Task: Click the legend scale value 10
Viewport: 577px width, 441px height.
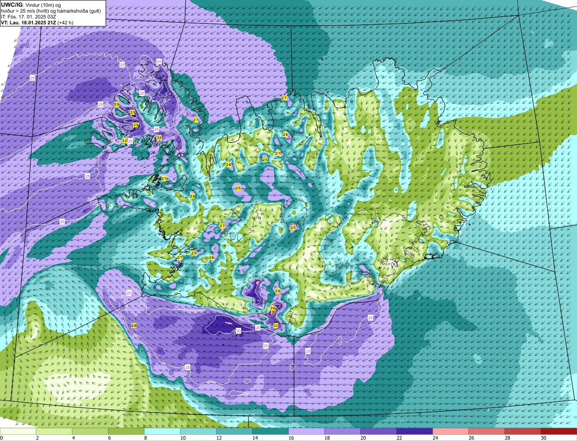Action: click(x=182, y=438)
